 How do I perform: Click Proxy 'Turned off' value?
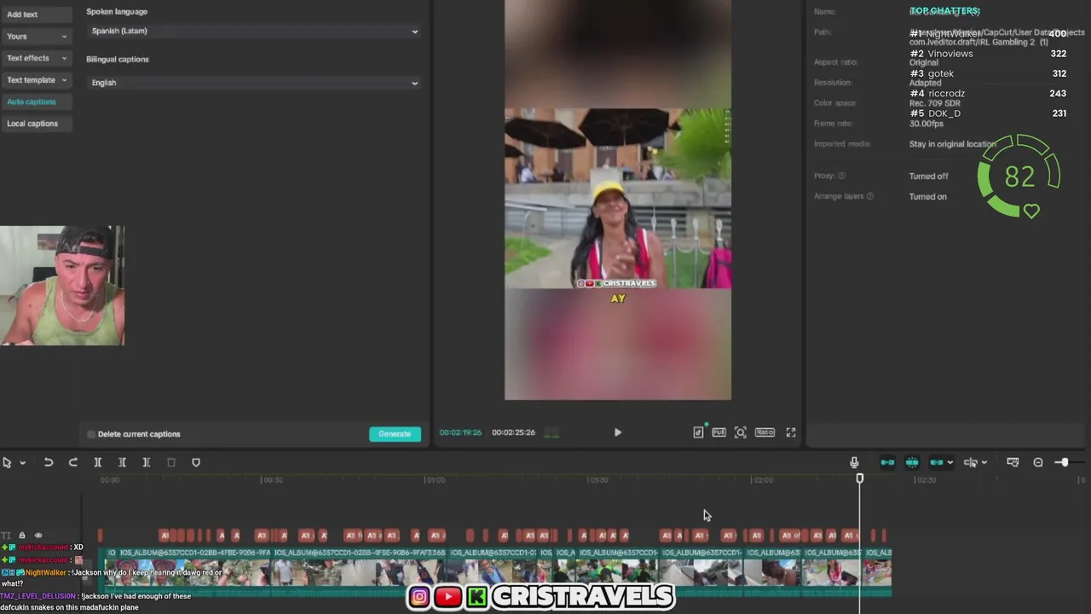(929, 177)
